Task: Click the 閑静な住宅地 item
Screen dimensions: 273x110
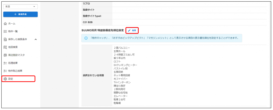Action: (121, 93)
